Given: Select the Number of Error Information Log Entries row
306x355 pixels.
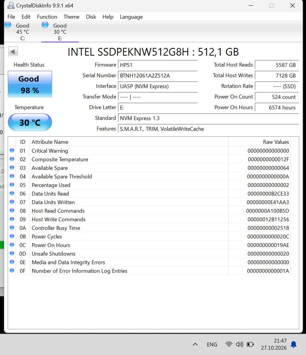Looking at the screenshot, I should [149, 271].
